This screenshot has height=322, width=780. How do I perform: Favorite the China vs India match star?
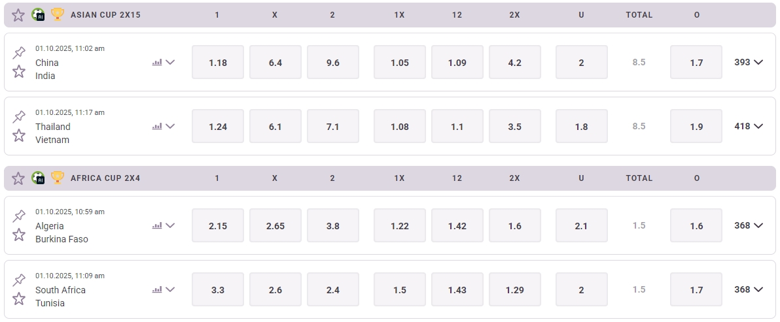tap(19, 71)
